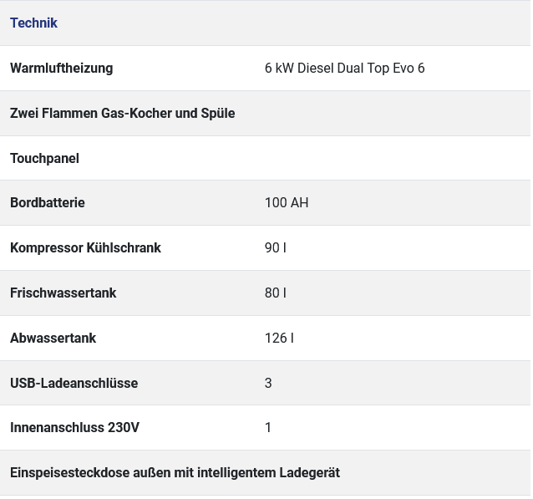Select the Innenanschluss 230V label
The height and width of the screenshot is (499, 533).
(x=75, y=428)
